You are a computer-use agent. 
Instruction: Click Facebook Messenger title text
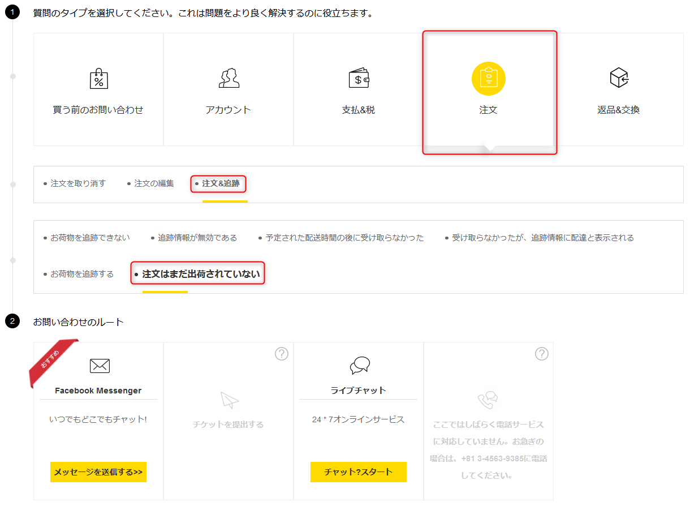click(98, 391)
